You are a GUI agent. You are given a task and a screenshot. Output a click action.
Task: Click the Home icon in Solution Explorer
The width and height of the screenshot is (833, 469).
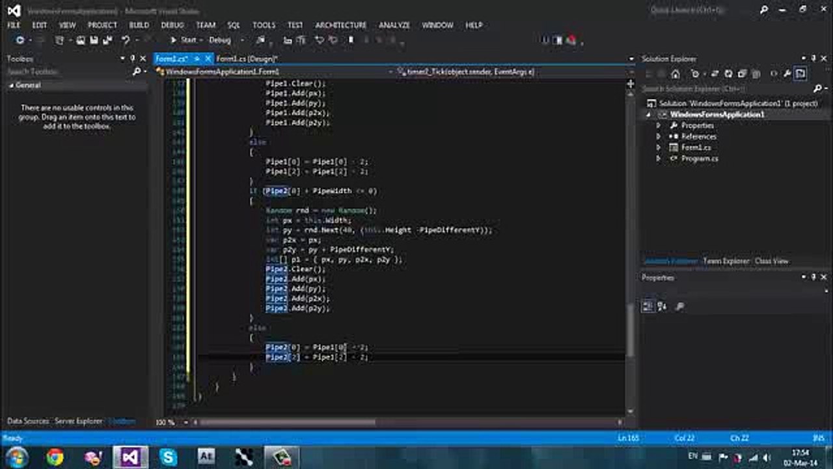click(676, 74)
